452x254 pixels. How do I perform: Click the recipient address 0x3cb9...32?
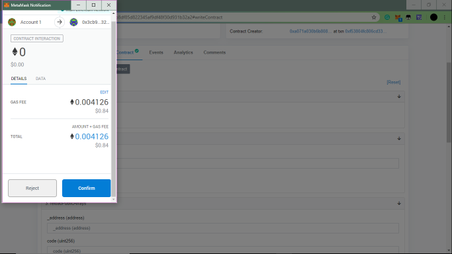point(95,22)
